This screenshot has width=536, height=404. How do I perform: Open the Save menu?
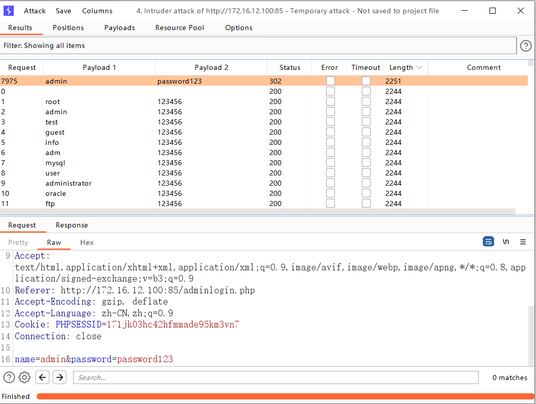coord(63,11)
